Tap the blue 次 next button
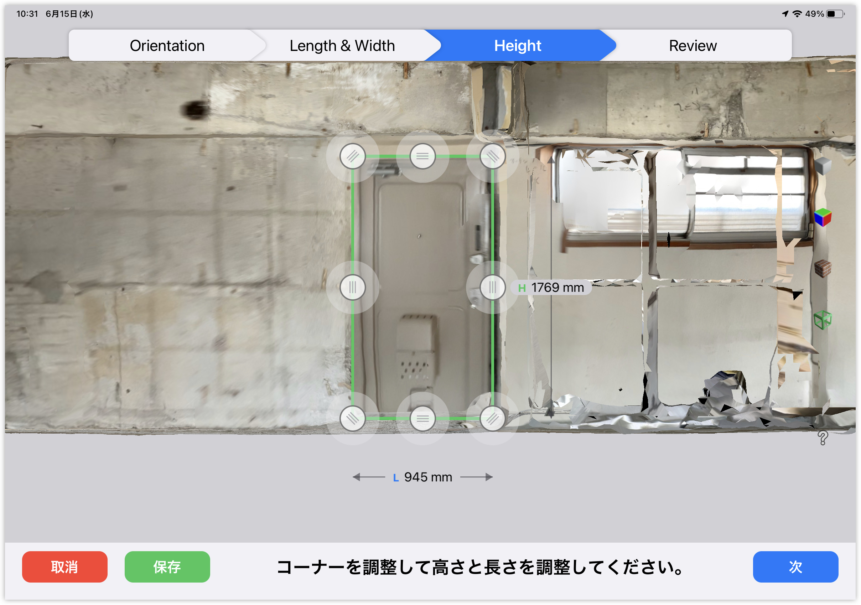 click(795, 567)
